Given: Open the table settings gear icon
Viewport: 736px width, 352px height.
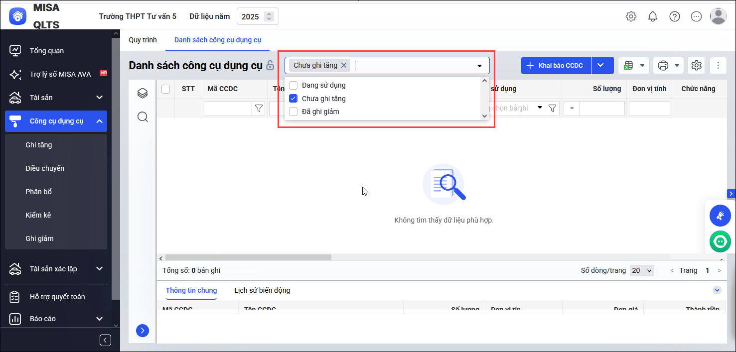Looking at the screenshot, I should (696, 65).
